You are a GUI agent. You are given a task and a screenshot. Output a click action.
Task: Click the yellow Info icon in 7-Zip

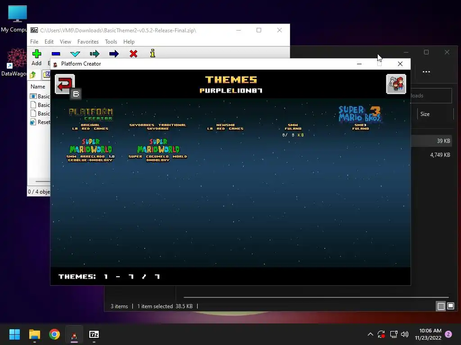(x=153, y=53)
